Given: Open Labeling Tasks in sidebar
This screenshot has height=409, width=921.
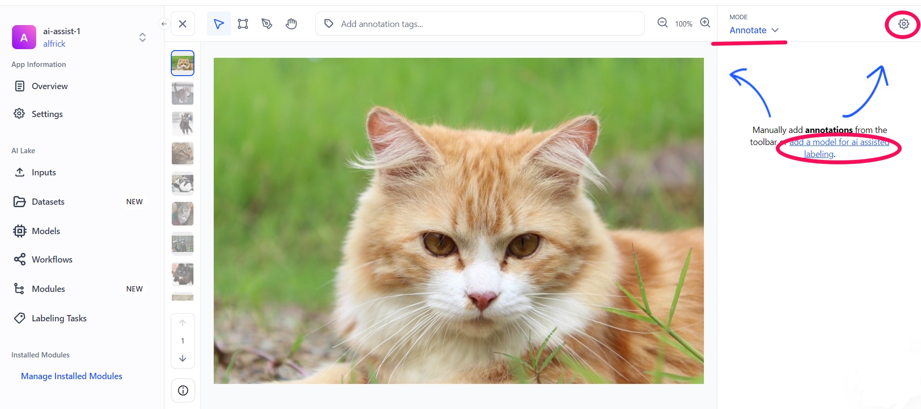Looking at the screenshot, I should [59, 318].
